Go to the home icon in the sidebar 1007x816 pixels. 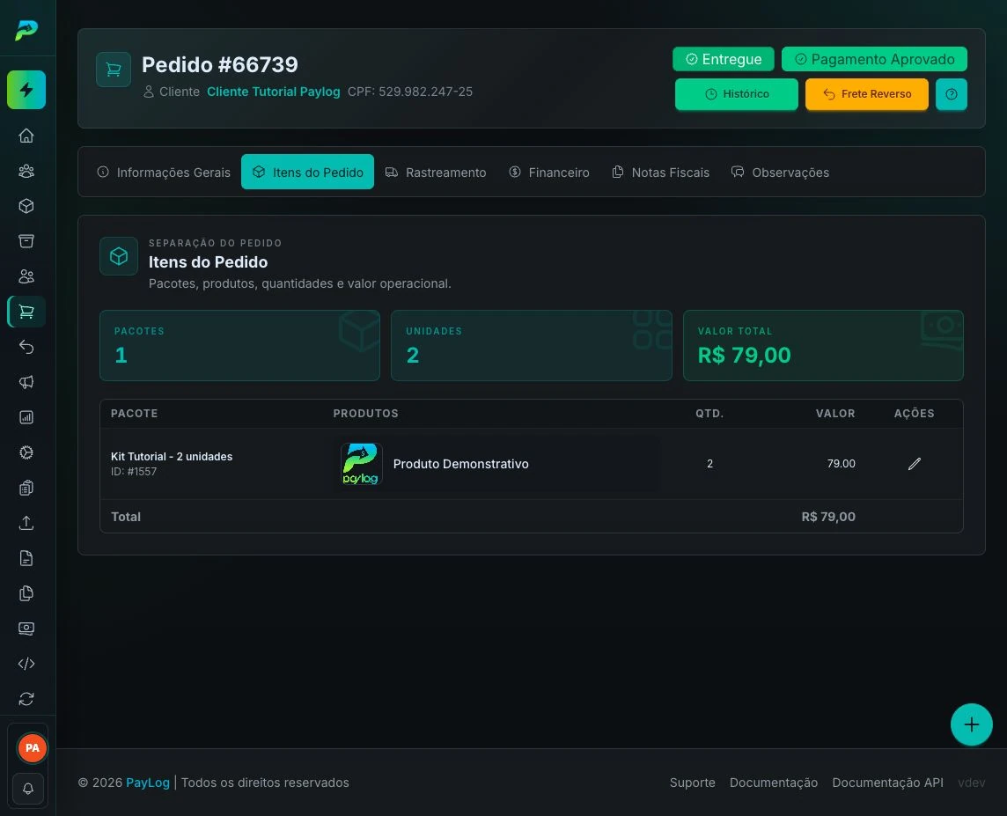(x=26, y=136)
